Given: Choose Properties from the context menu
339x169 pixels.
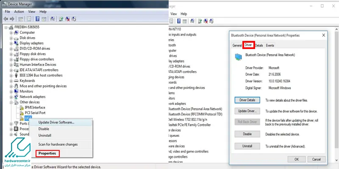Looking at the screenshot, I should point(47,153).
